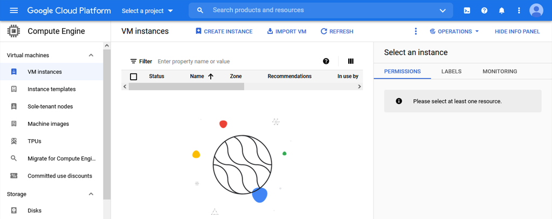Open the header settings and utilities menu
This screenshot has width=552, height=219.
pyautogui.click(x=519, y=11)
